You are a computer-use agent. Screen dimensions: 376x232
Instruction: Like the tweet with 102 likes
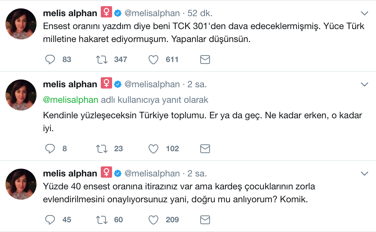153,149
